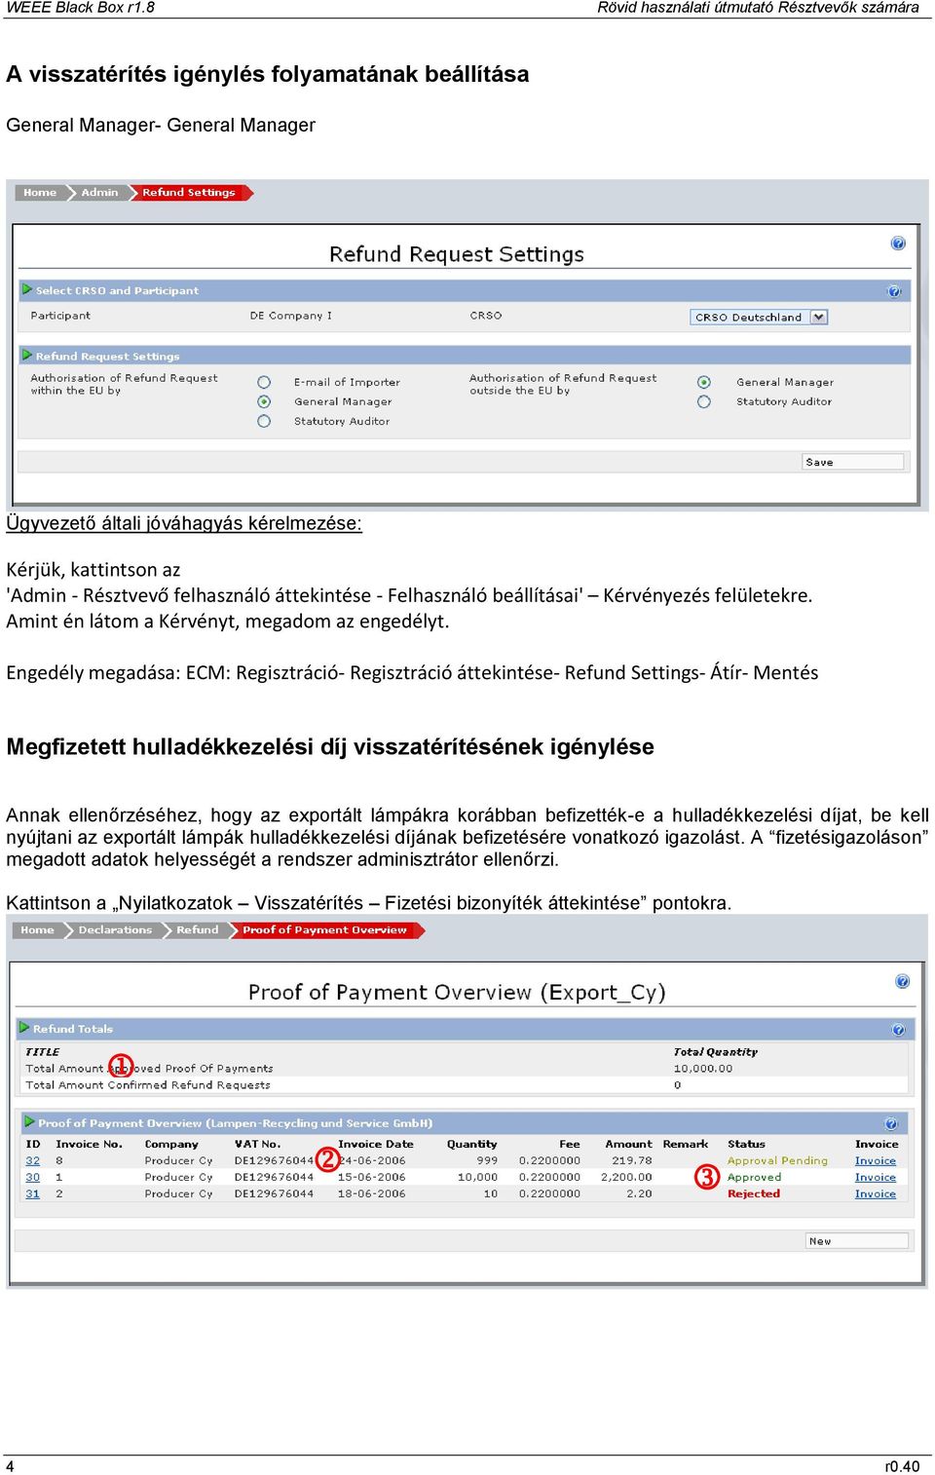Click the 10,000.00 total quantity value
Viewport: 935px width, 1475px height.
[x=703, y=1069]
